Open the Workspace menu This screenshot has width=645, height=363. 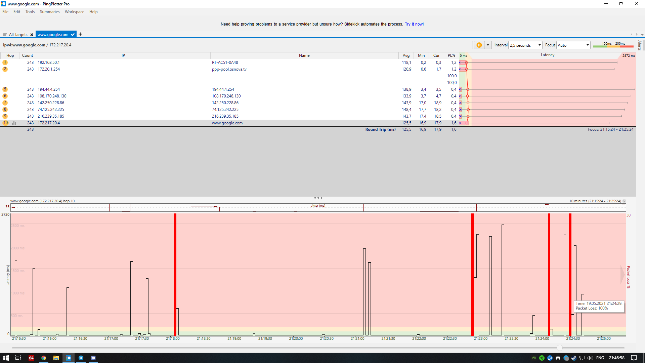[x=74, y=12]
